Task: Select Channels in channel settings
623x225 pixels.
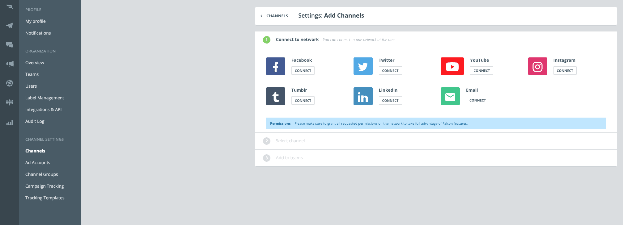Action: tap(35, 151)
